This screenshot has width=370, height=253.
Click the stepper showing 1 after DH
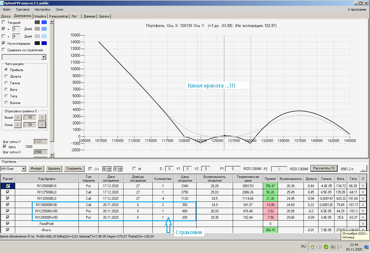(118, 169)
